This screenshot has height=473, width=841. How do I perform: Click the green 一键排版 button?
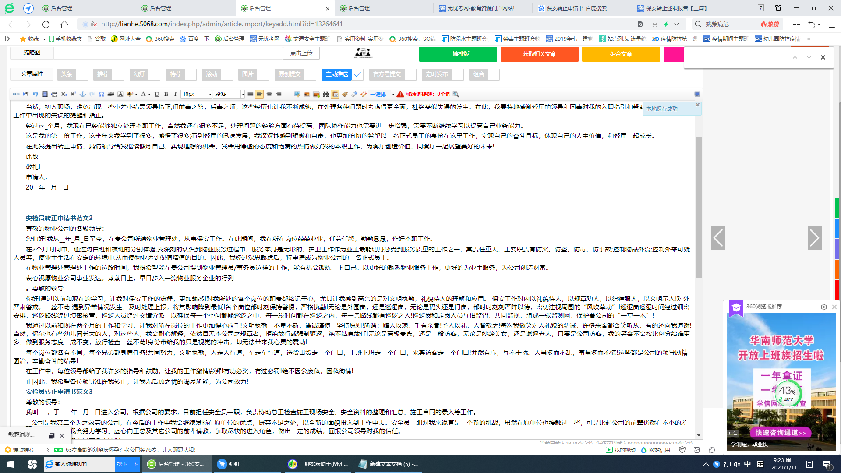[x=458, y=54]
